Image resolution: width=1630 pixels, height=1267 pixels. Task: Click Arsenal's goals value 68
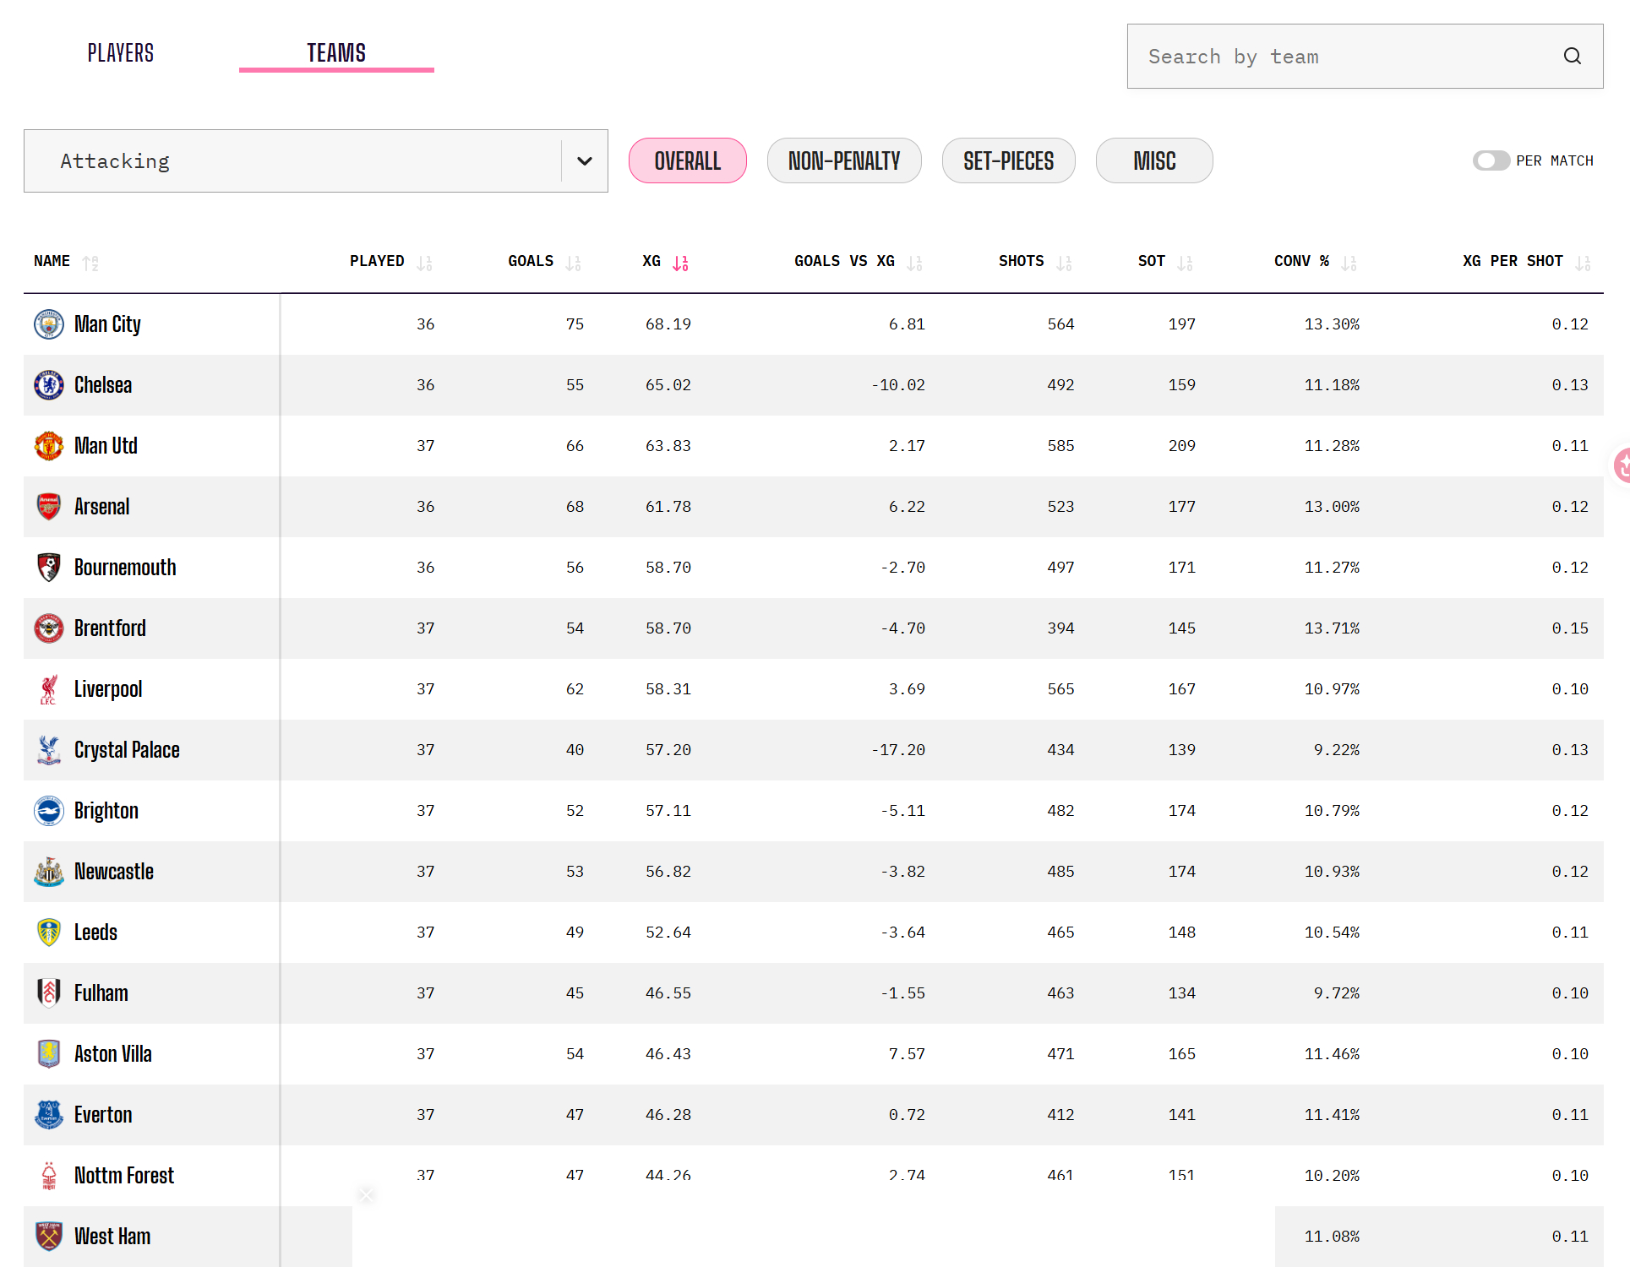point(575,507)
